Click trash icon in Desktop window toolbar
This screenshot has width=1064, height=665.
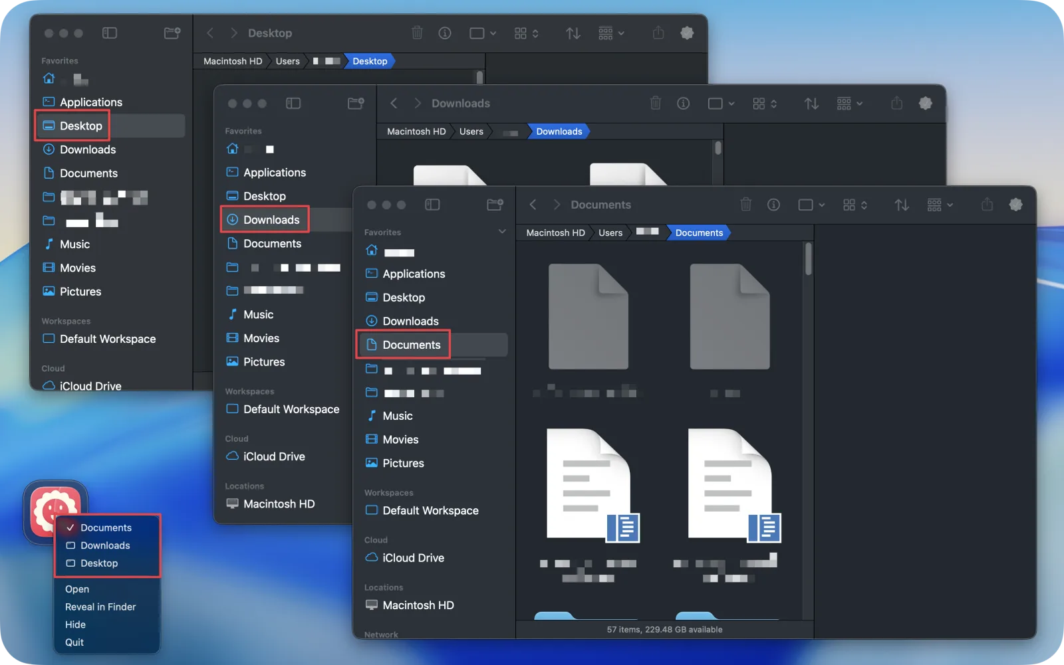[x=417, y=33]
